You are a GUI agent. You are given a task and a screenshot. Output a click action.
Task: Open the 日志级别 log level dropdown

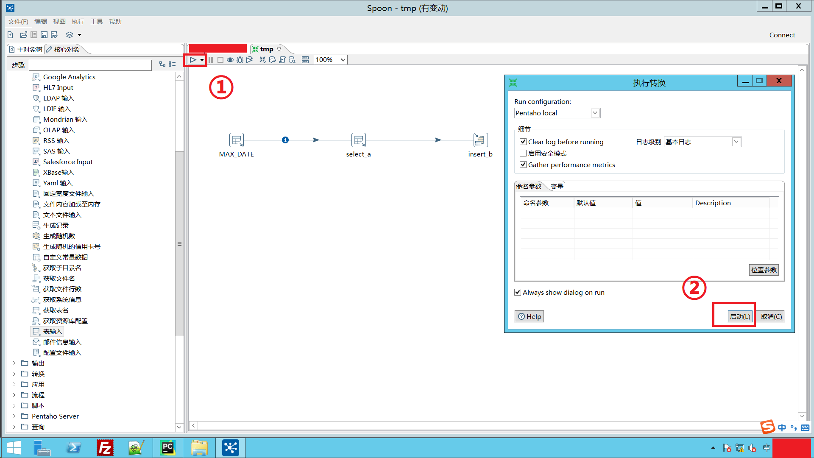(736, 142)
